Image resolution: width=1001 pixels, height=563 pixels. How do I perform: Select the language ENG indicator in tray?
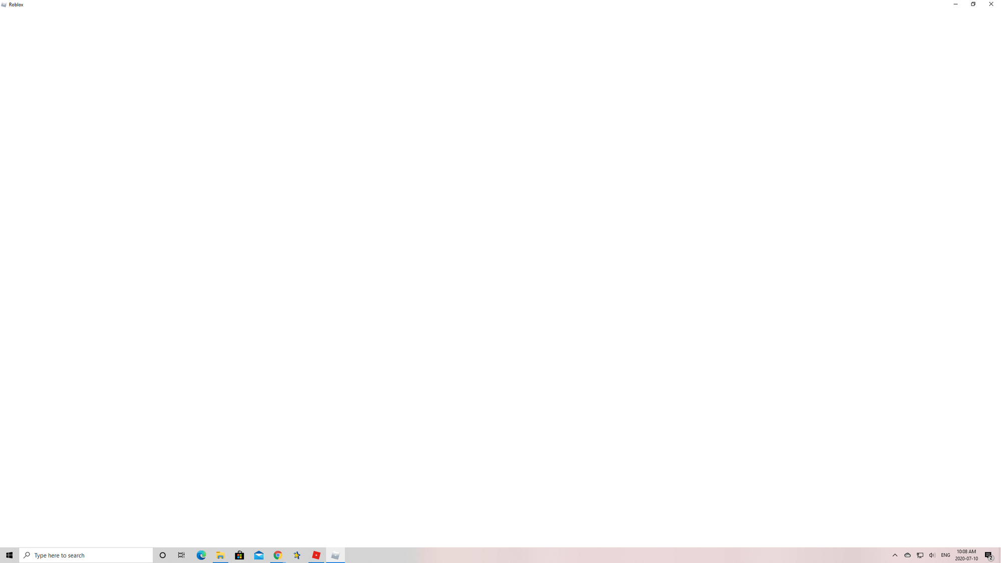pyautogui.click(x=945, y=555)
